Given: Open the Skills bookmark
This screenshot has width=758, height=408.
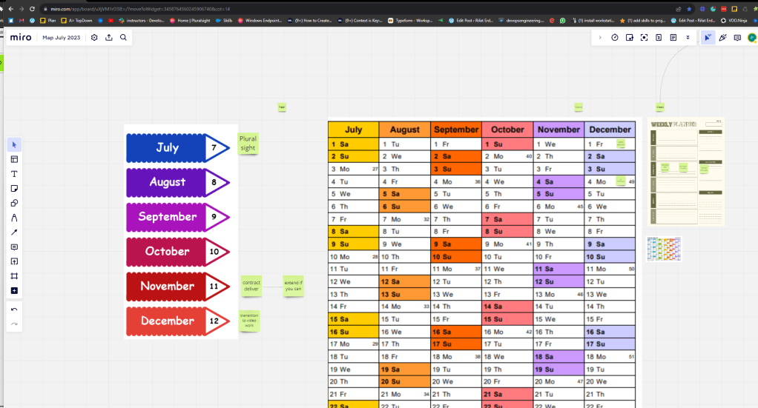Looking at the screenshot, I should click(x=224, y=20).
